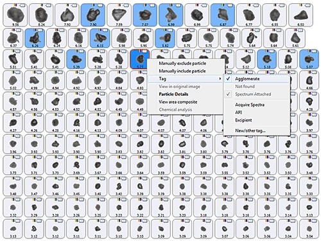Click the tag bubble icon on particle 5.07

[314, 51]
